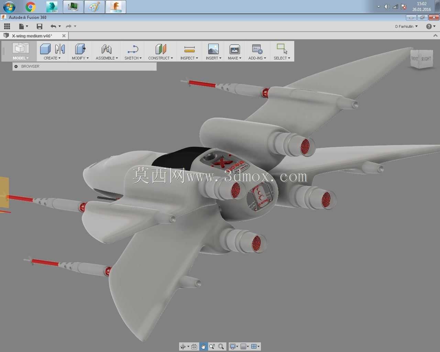Open the File menu document icon
The height and width of the screenshot is (352, 440).
(x=21, y=26)
